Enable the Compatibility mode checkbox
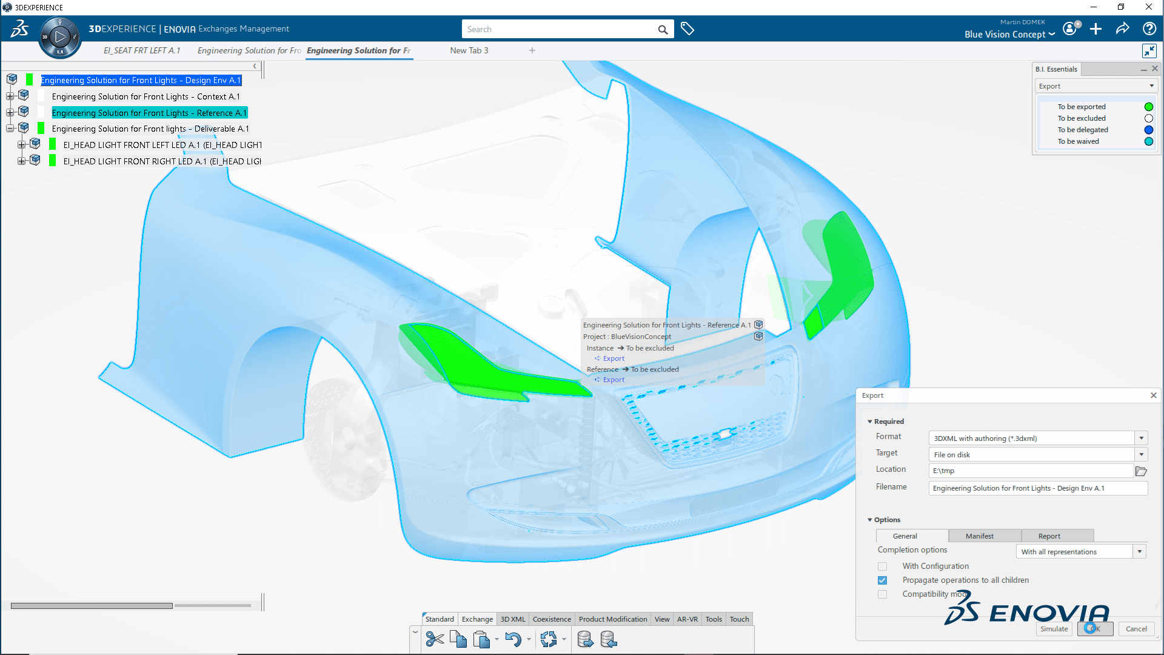 [x=882, y=594]
